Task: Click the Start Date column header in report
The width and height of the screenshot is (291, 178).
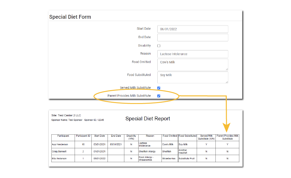Action: tap(99, 136)
